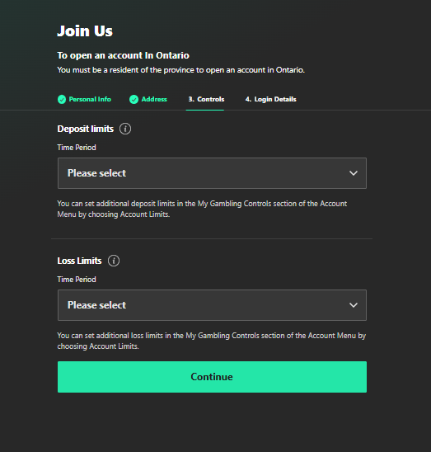Click the Time Period label under Loss Limits
Viewport: 431px width, 452px height.
(77, 280)
